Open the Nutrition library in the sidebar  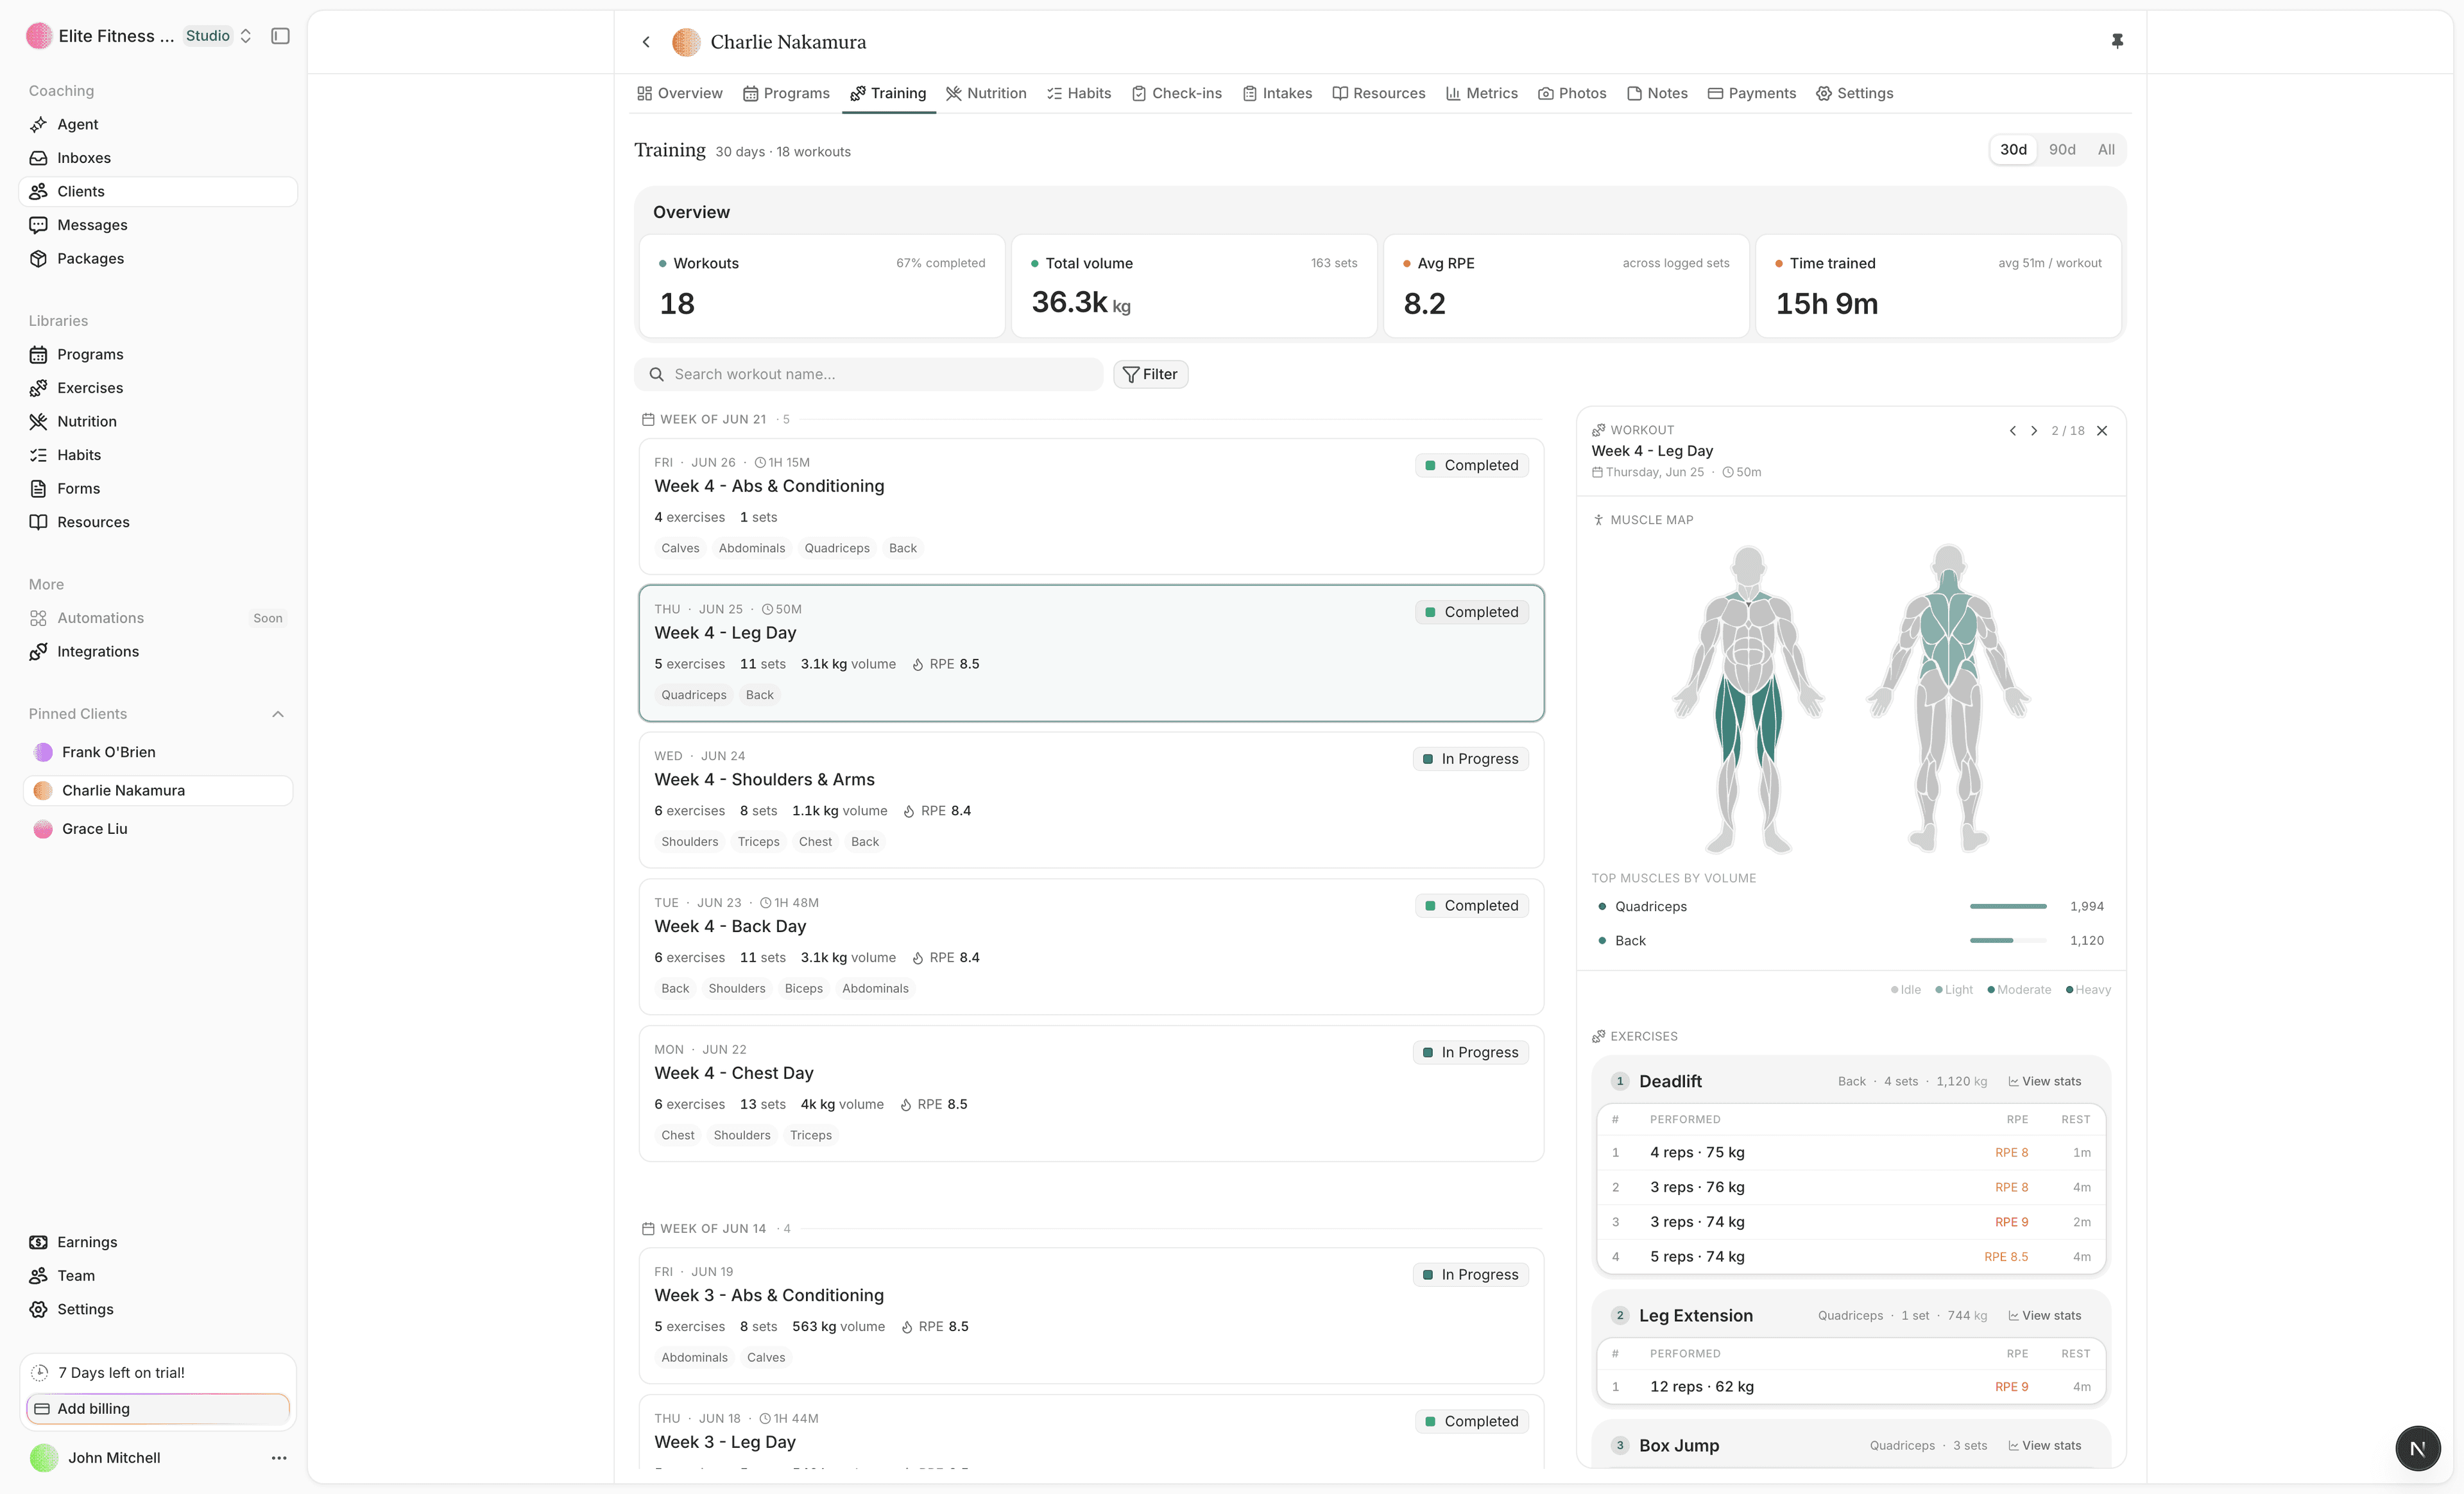coord(158,421)
